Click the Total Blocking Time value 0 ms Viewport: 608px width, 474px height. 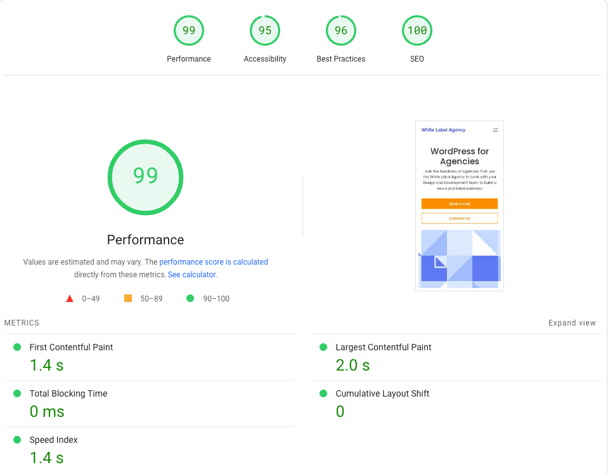coord(47,412)
